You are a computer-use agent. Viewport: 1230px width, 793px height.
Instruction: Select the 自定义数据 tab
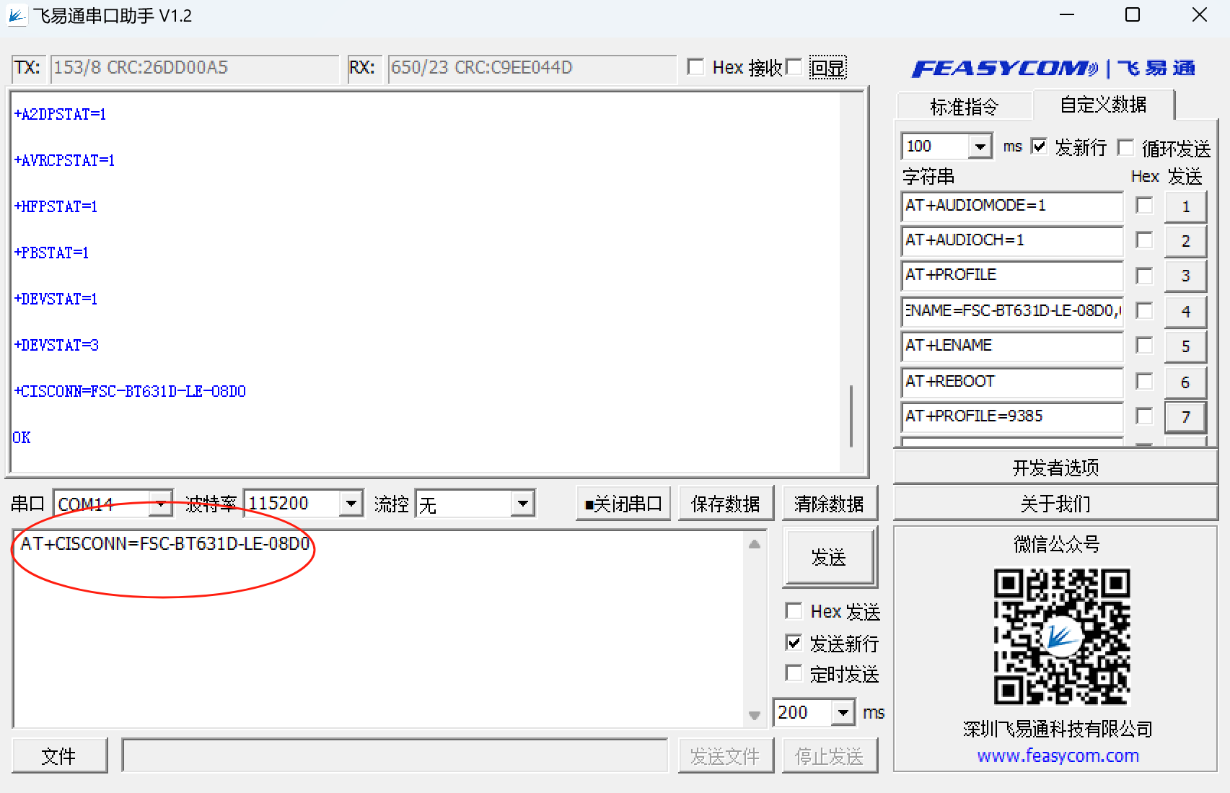pyautogui.click(x=1102, y=105)
